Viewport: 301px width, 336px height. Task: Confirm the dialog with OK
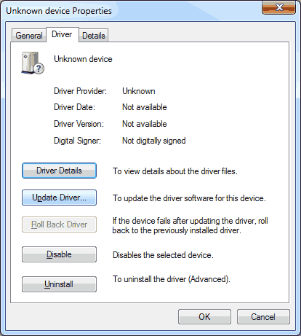(204, 317)
